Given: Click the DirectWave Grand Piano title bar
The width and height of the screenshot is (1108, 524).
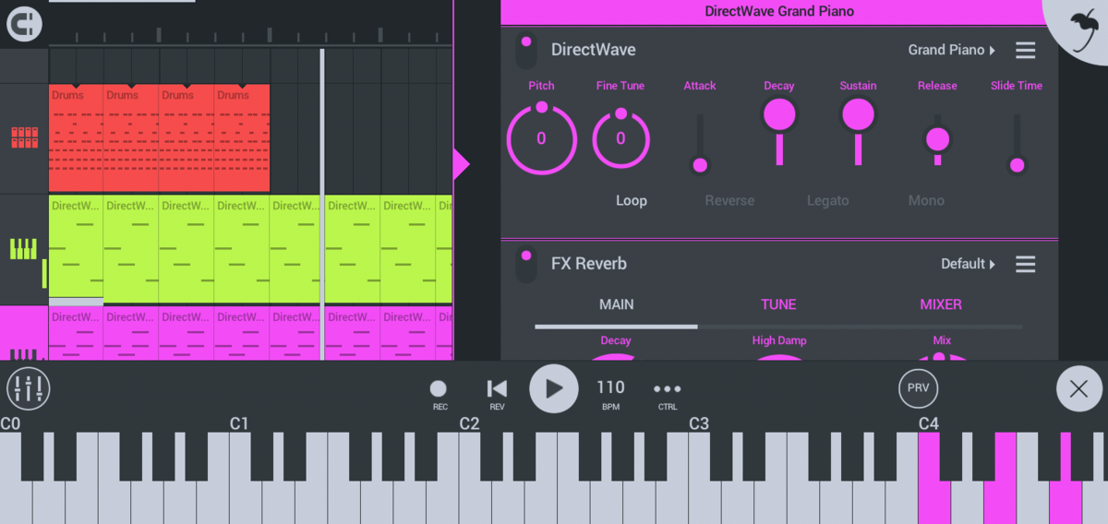Looking at the screenshot, I should tap(779, 12).
